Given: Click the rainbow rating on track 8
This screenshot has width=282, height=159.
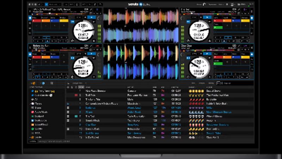Looking at the screenshot, I should (x=196, y=120).
